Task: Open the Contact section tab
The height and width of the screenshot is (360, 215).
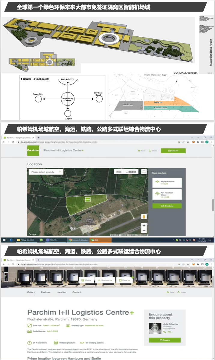Action: coord(77,292)
